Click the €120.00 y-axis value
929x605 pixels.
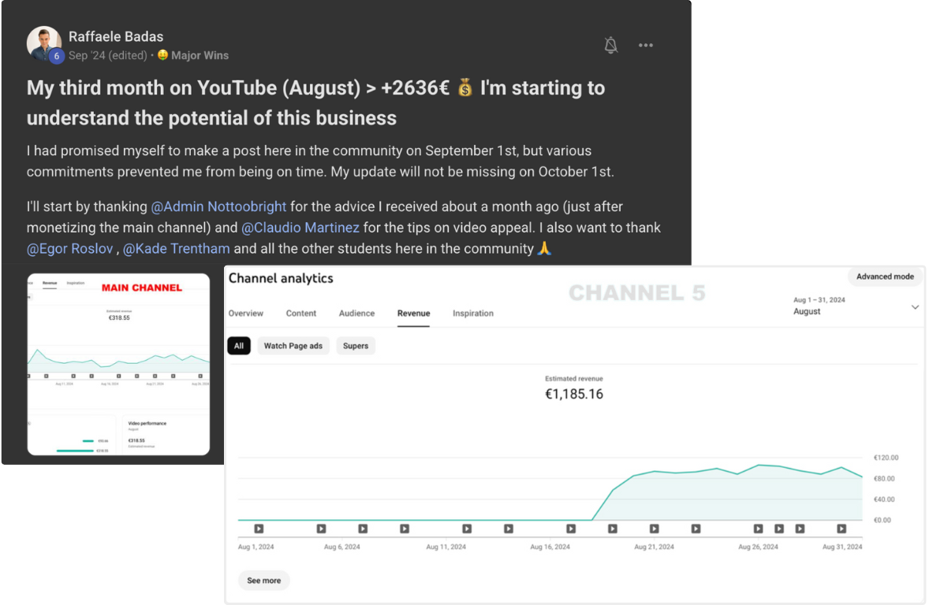(886, 458)
